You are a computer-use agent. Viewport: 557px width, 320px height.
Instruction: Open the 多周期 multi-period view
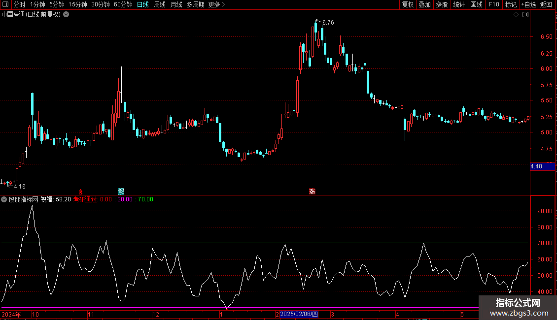195,4
